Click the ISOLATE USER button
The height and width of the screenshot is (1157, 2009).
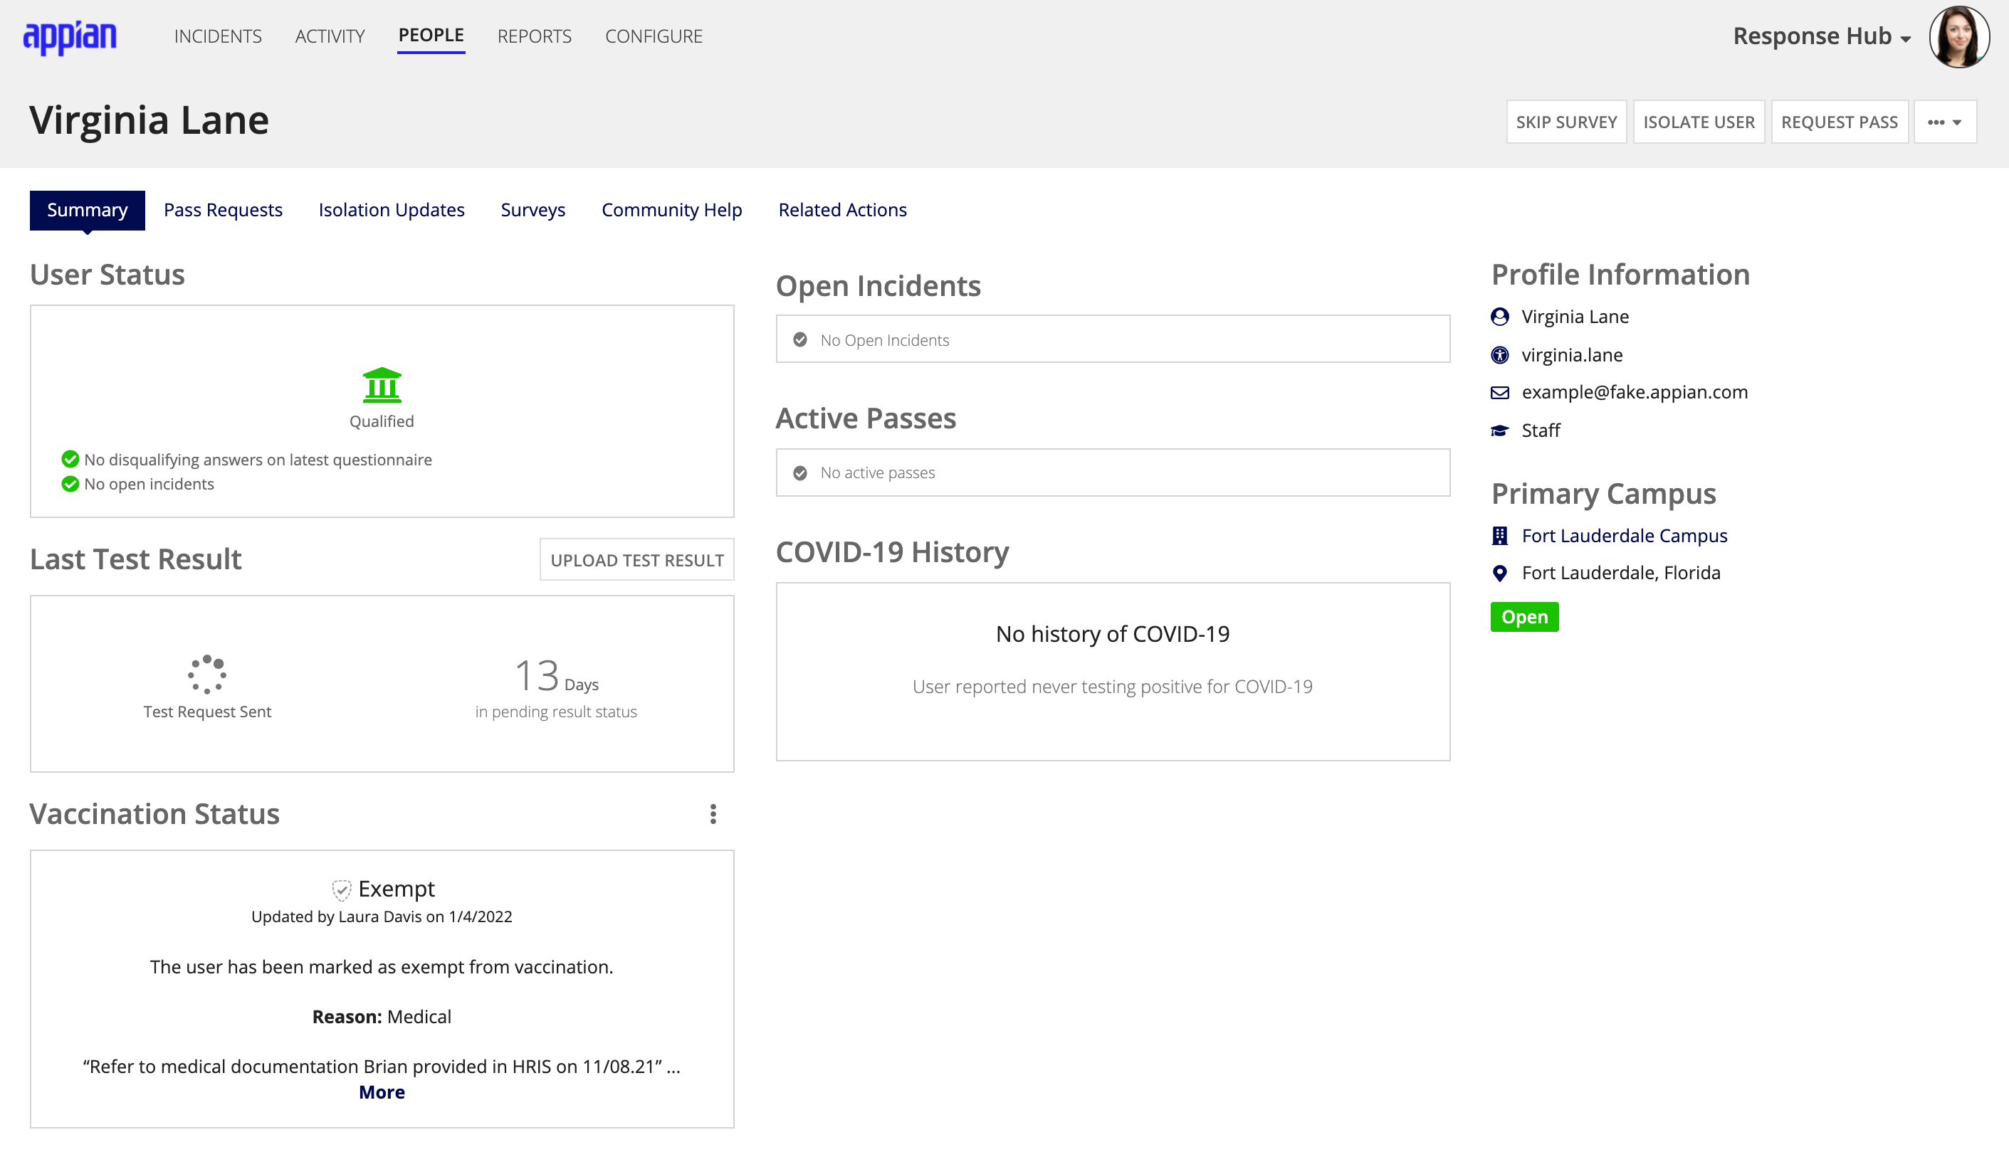pyautogui.click(x=1700, y=122)
